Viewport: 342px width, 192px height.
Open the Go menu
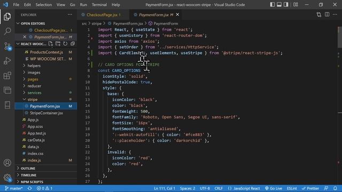tap(73, 5)
